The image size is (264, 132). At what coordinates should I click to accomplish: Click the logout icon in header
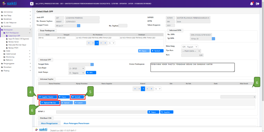pyautogui.click(x=257, y=4)
